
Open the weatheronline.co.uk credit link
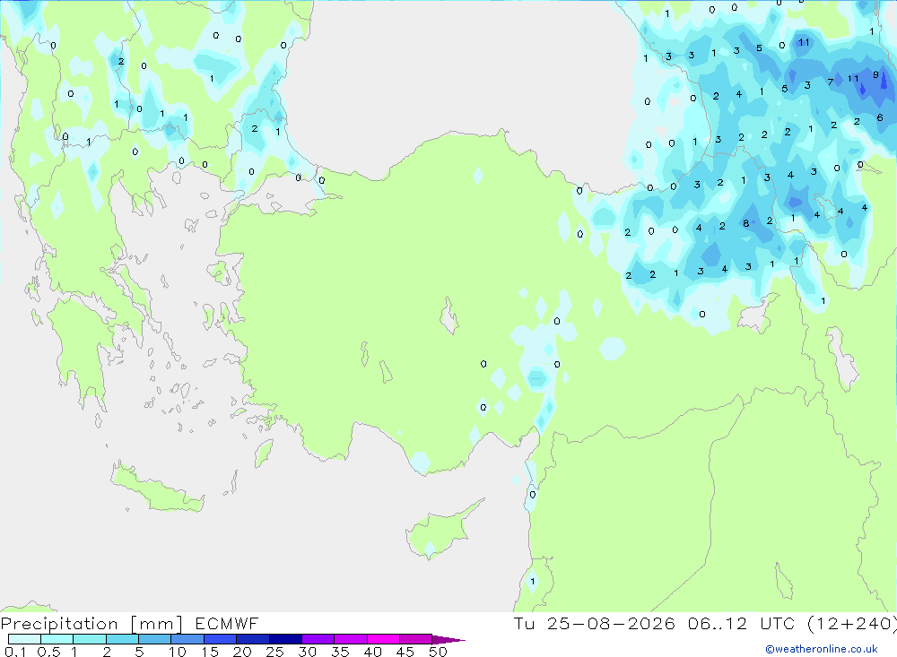tap(822, 649)
